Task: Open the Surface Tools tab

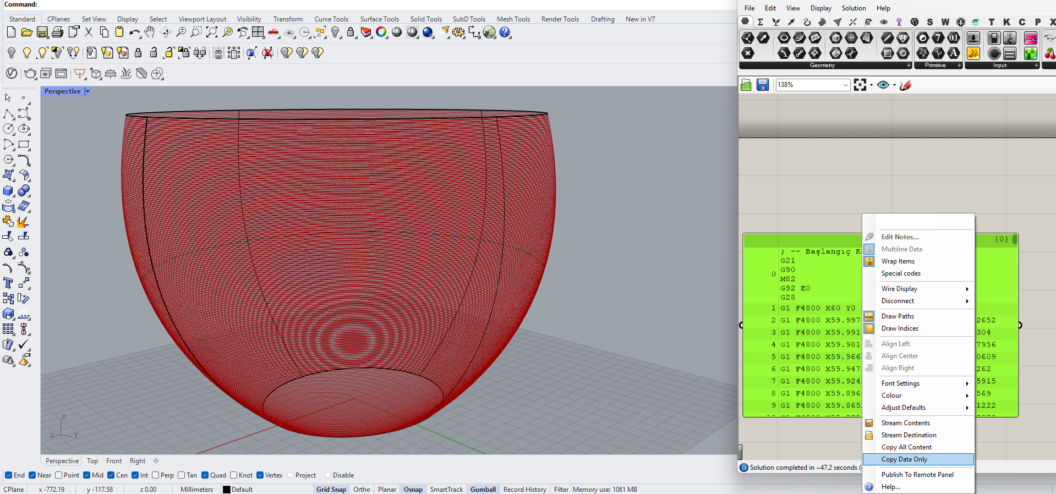Action: (379, 19)
